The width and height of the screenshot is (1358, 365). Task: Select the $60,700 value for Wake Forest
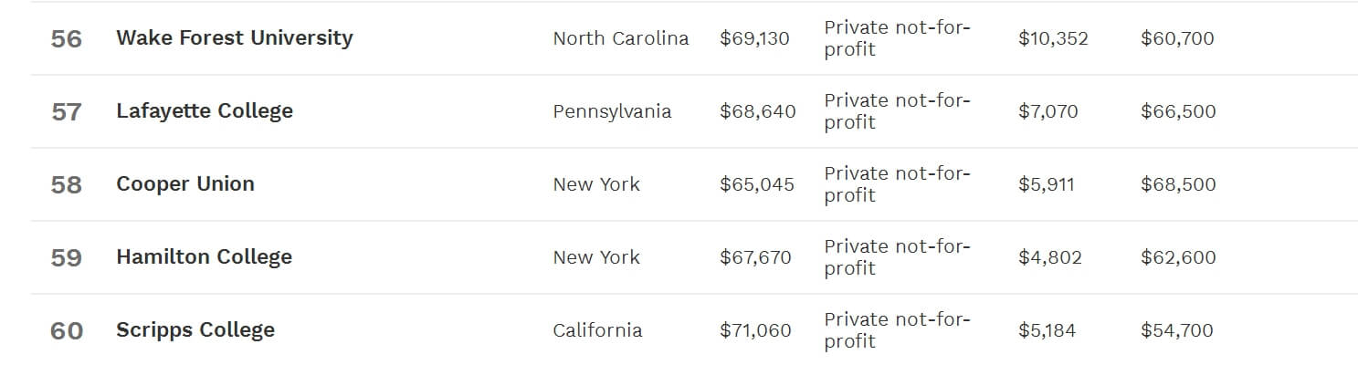tap(1177, 38)
